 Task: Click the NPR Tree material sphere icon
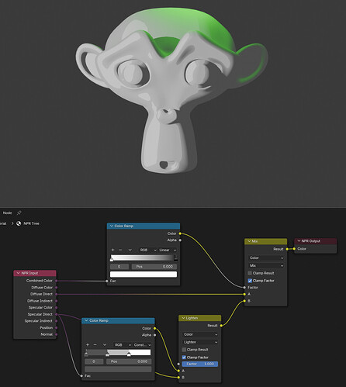19,223
